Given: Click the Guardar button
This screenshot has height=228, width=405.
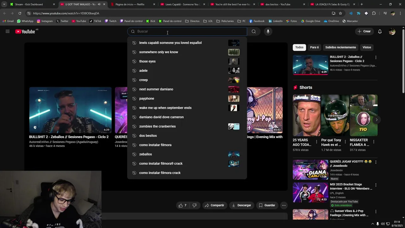Looking at the screenshot, I should pos(267,205).
